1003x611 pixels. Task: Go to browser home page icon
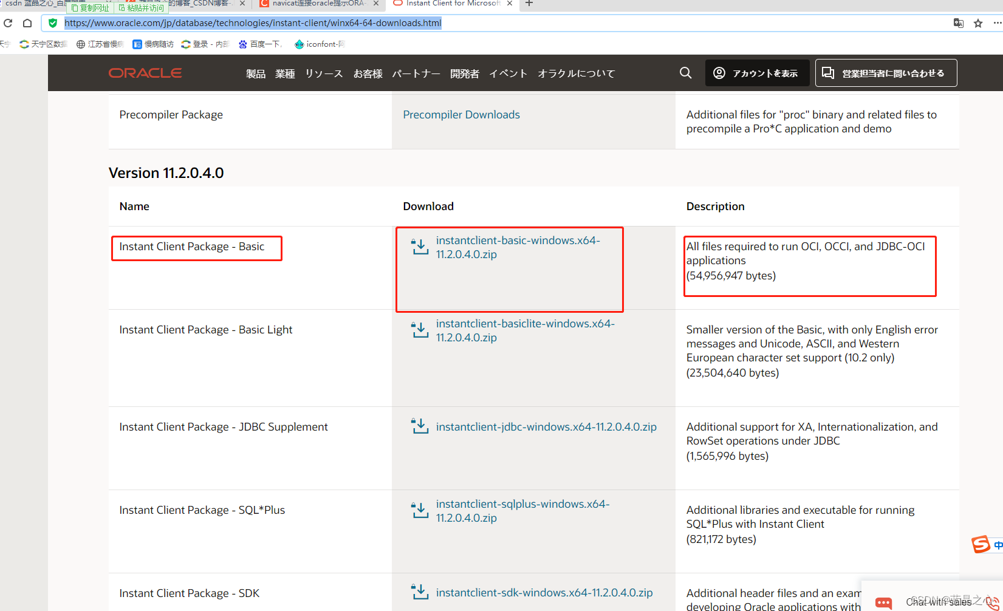coord(27,23)
